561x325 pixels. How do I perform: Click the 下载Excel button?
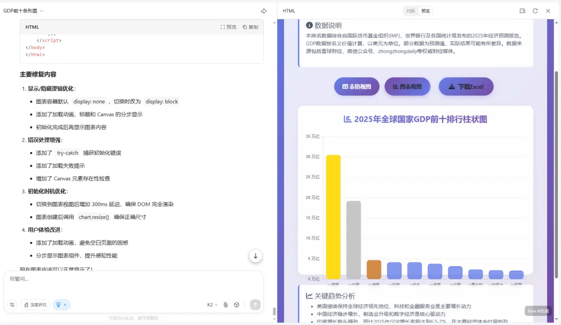pyautogui.click(x=466, y=87)
